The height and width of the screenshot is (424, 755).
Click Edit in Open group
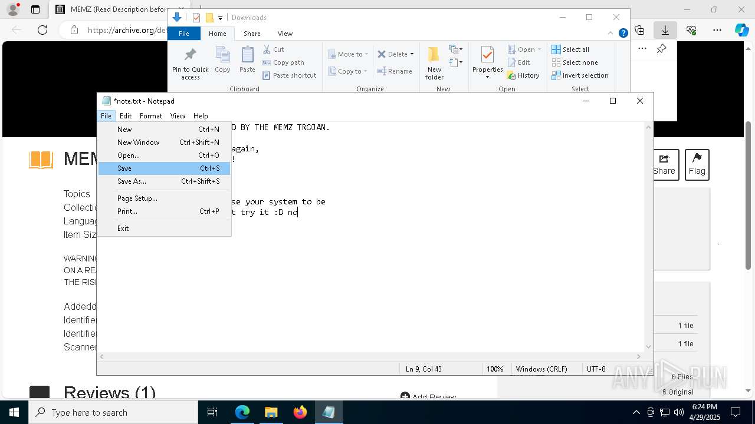519,62
